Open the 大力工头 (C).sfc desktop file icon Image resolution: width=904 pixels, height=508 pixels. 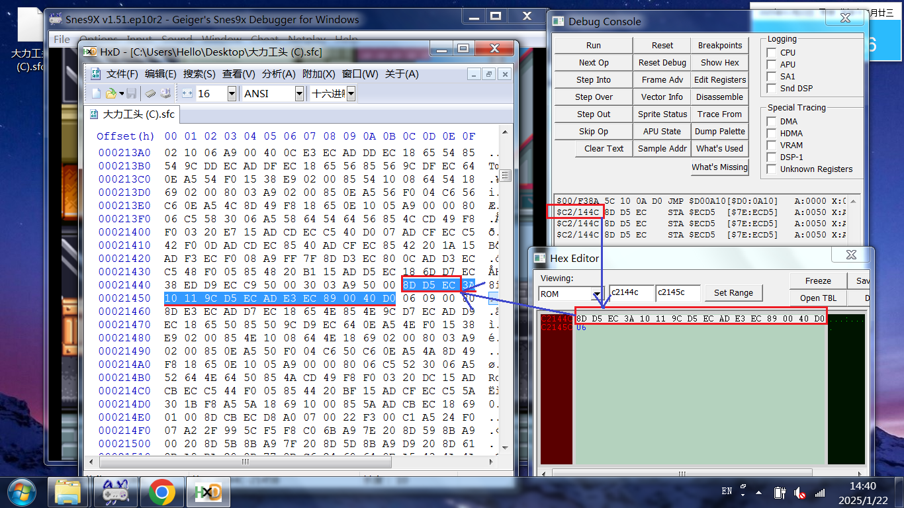[x=30, y=40]
